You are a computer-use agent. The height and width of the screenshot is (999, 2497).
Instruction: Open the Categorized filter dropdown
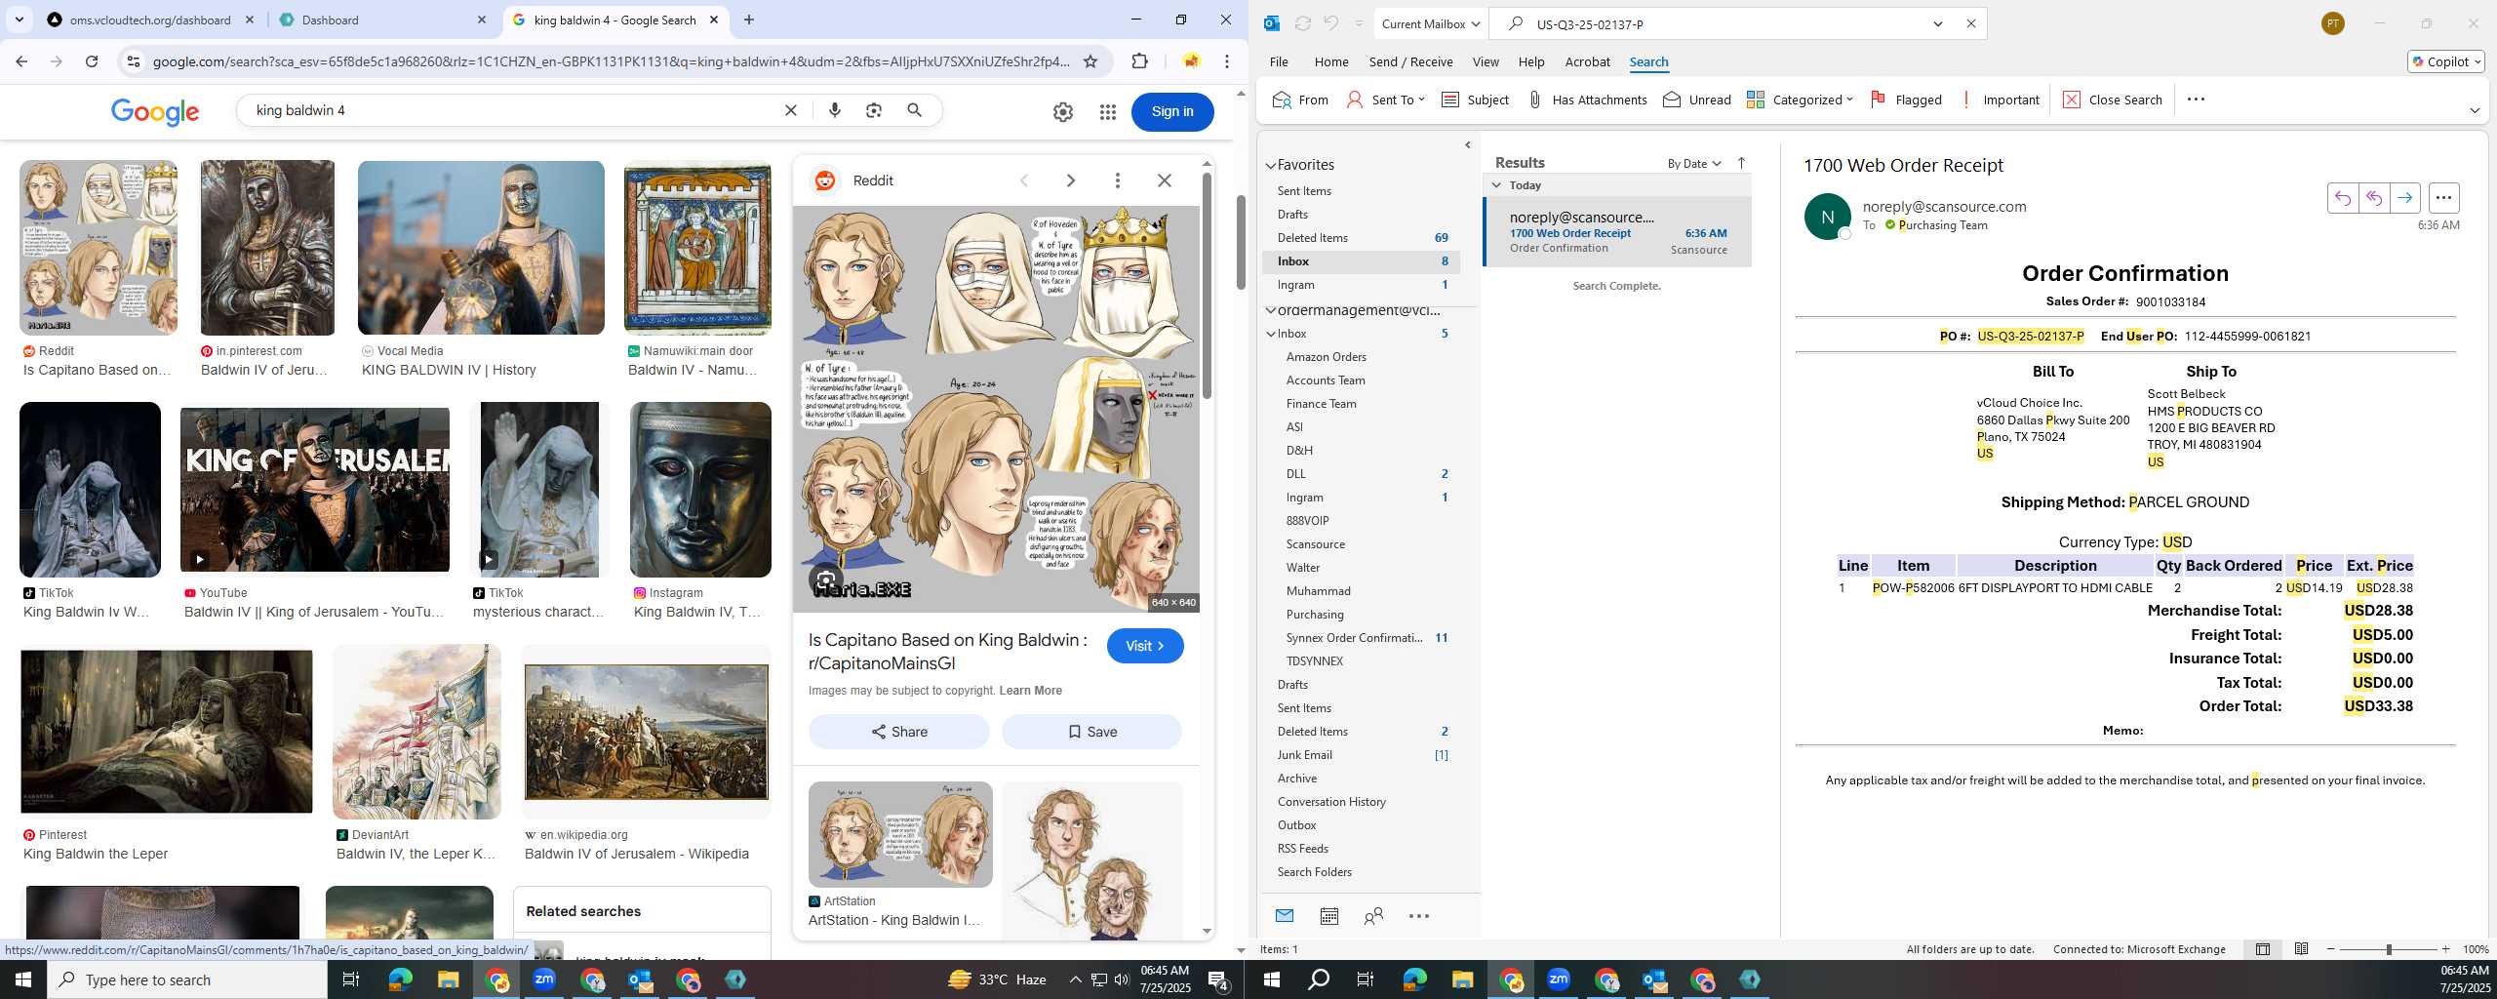point(1800,100)
